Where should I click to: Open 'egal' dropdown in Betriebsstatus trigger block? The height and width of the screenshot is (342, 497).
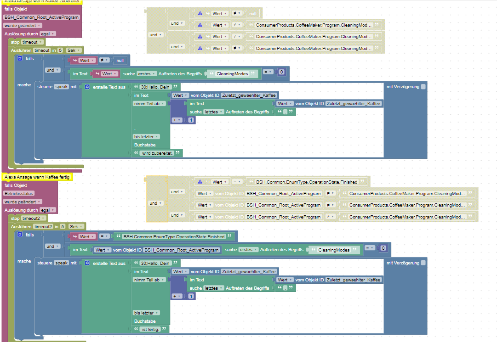point(47,210)
